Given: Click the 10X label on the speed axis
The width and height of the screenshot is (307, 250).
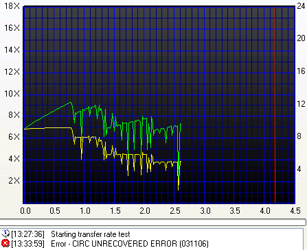Looking at the screenshot, I should (x=12, y=94).
